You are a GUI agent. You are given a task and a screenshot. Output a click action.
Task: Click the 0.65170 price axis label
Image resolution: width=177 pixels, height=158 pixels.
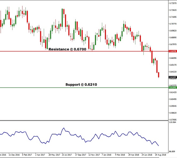173,65
